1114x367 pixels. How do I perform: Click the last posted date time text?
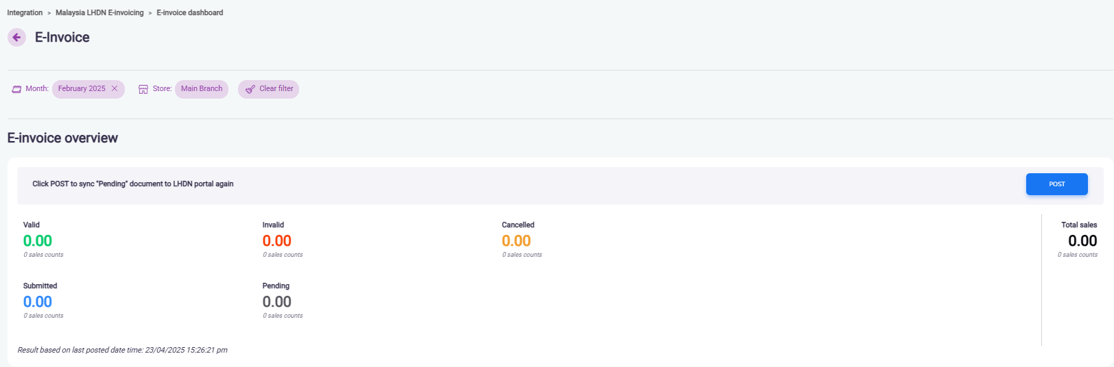coord(122,350)
